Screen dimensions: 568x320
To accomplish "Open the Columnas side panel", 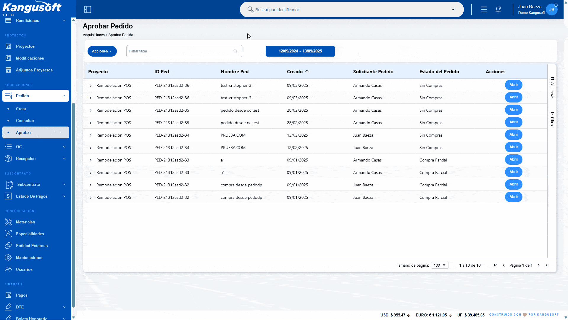I will pos(552,88).
